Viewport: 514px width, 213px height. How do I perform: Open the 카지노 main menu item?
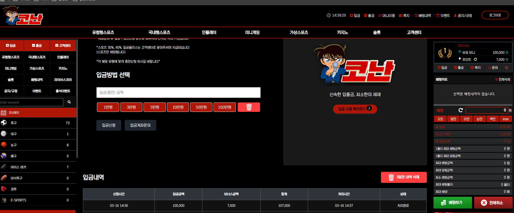click(x=342, y=32)
